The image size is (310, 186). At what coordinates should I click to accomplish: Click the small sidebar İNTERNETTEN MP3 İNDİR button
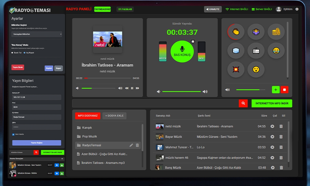click(53, 153)
